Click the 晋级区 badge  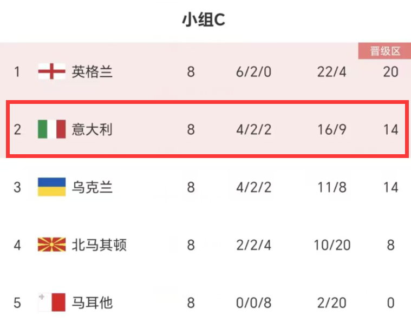pos(385,51)
